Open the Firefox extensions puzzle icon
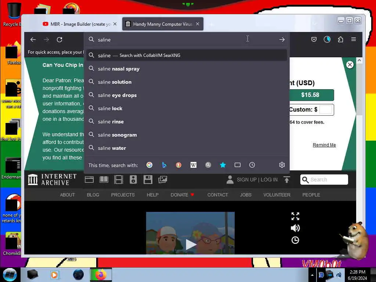This screenshot has height=282, width=376. [x=340, y=39]
